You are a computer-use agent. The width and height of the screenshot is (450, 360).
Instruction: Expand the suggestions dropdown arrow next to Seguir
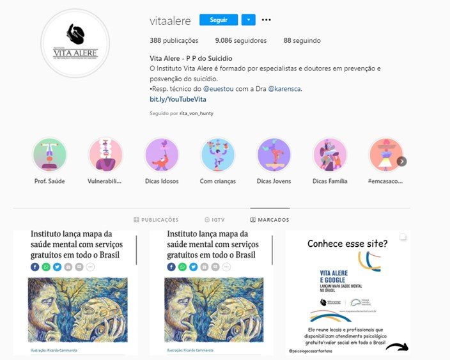[249, 20]
